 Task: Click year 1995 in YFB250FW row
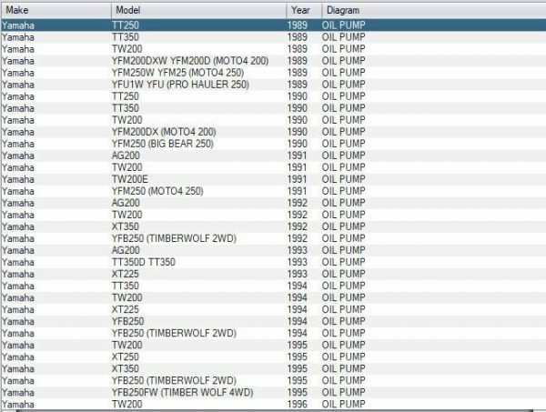pyautogui.click(x=298, y=392)
